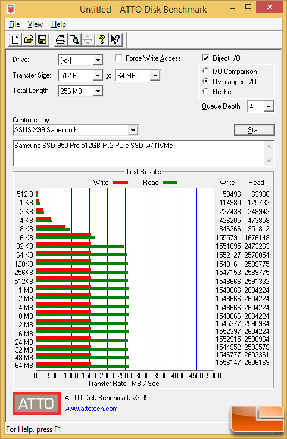
Task: Open the View menu
Action: tap(35, 24)
